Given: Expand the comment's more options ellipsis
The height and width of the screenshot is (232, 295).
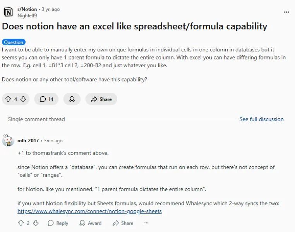Looking at the screenshot, I should point(146,223).
